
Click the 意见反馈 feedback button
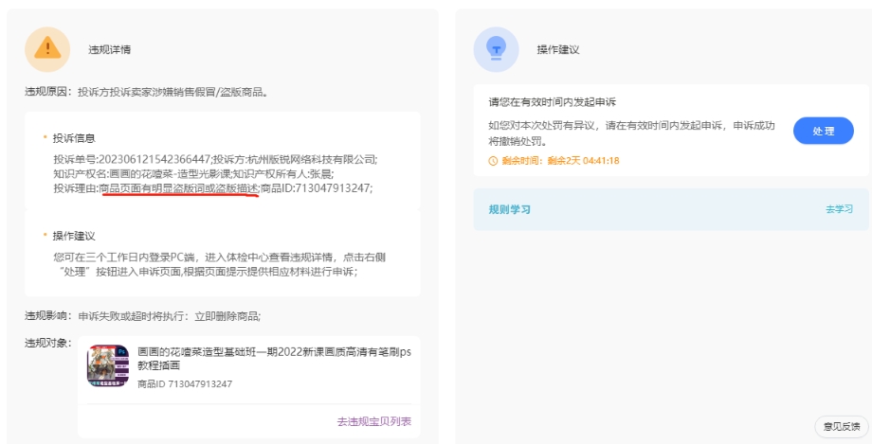click(x=841, y=427)
